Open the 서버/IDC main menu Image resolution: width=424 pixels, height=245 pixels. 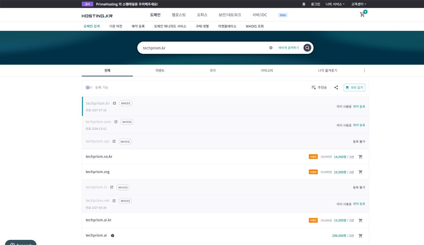tap(260, 15)
